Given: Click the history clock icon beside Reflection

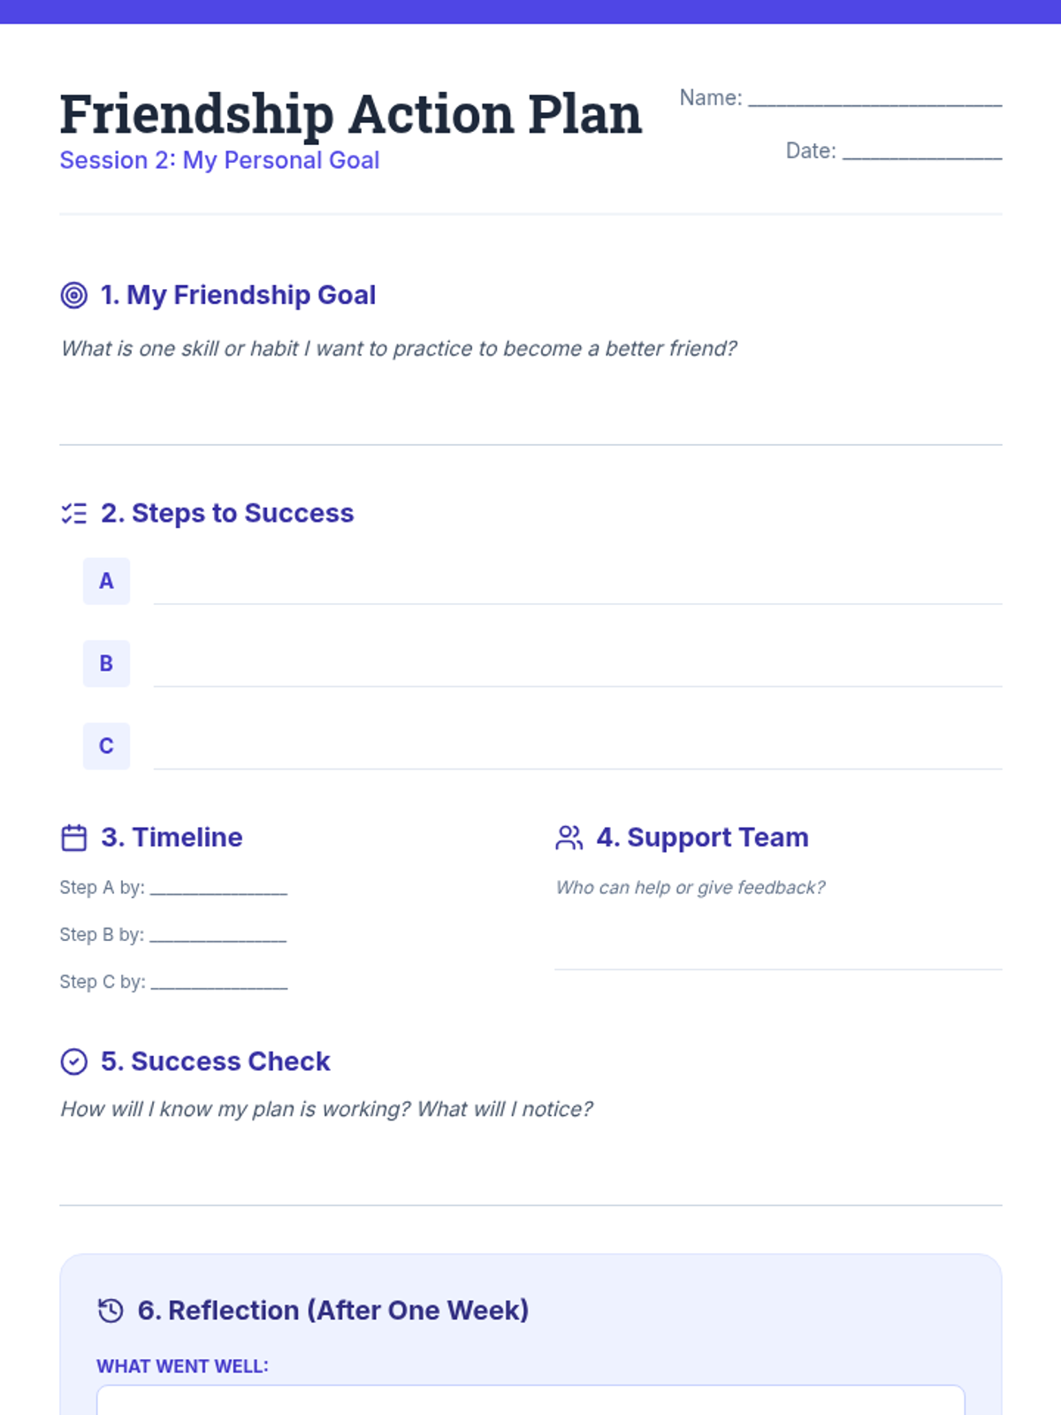Looking at the screenshot, I should [111, 1311].
